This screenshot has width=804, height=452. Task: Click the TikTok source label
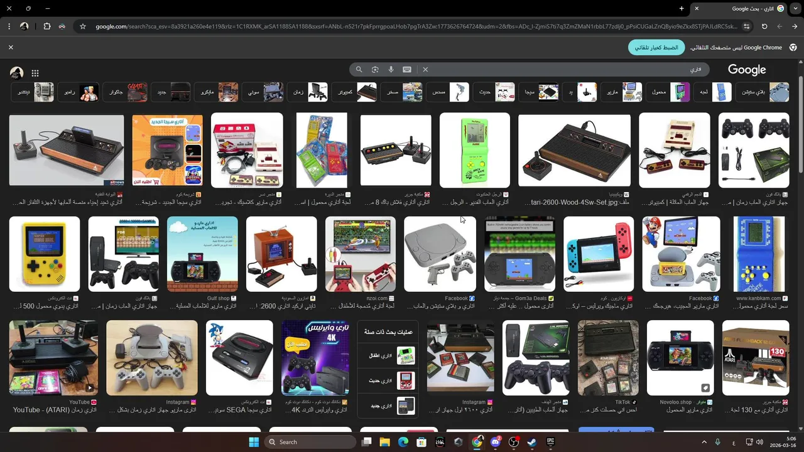[622, 402]
